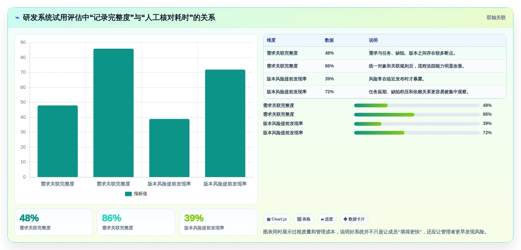
Task: Click the tallest bar in the chart
Action: (113, 113)
